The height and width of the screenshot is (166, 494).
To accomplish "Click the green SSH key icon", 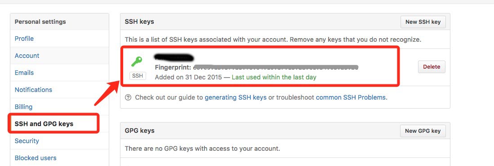I will (137, 61).
